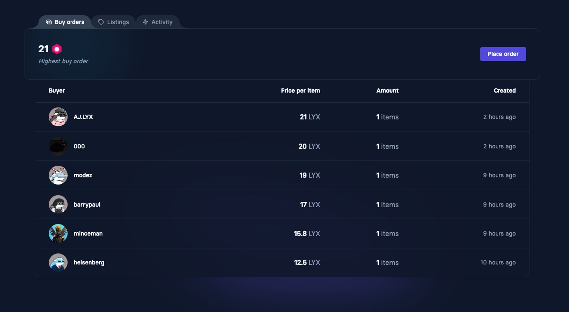This screenshot has height=312, width=569.
Task: Select modez profile avatar
Action: click(x=58, y=175)
